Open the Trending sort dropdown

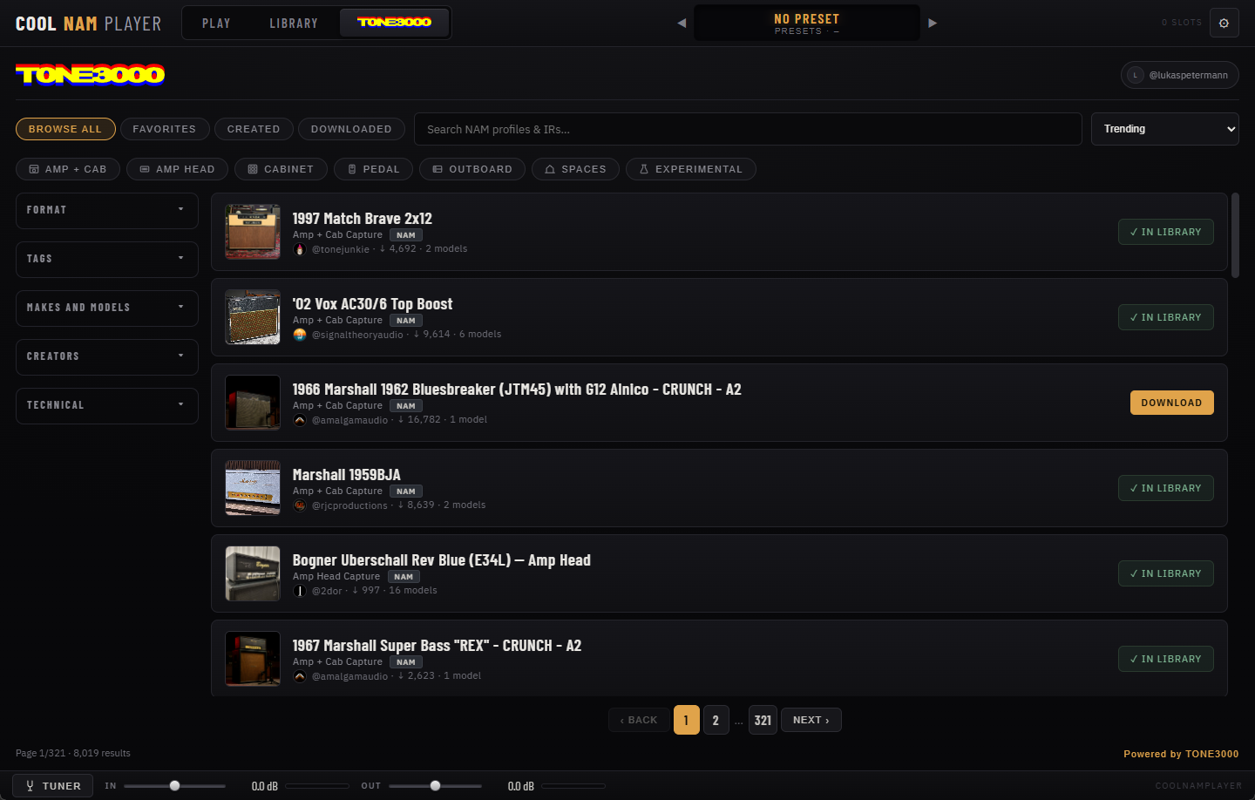coord(1165,129)
